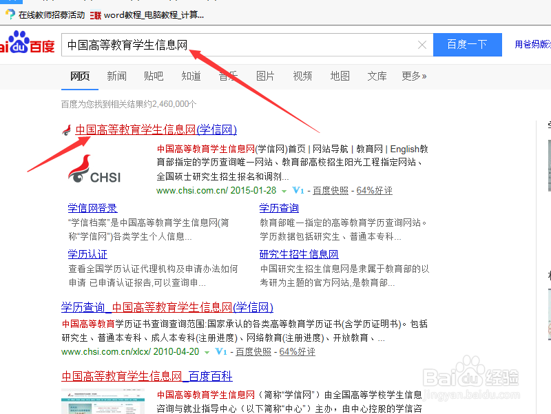Expand the arrow after www.chsi.com.cn/ 2015-01-28
The height and width of the screenshot is (414, 551).
click(x=284, y=192)
